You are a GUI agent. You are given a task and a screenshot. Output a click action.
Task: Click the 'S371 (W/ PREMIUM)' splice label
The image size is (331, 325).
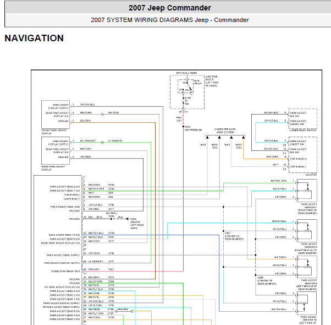pos(193,128)
